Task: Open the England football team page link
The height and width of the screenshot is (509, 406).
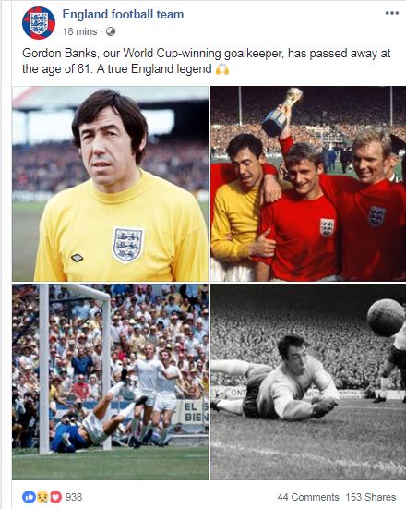Action: pyautogui.click(x=123, y=14)
